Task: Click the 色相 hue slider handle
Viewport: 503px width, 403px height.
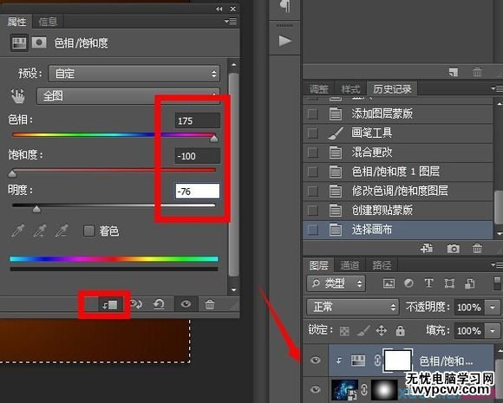Action: (x=214, y=139)
